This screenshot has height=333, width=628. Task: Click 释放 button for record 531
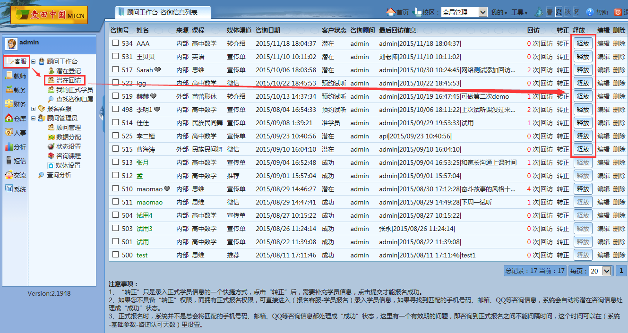583,57
